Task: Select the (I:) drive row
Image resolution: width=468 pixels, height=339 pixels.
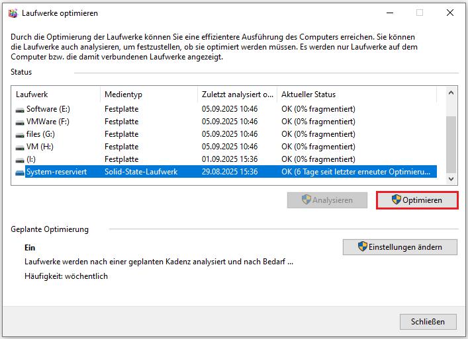Action: pos(226,159)
